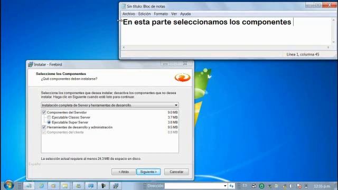Click the yellow folder-like taskbar icon
Image resolution: width=338 pixels, height=190 pixels.
[x=65, y=186]
